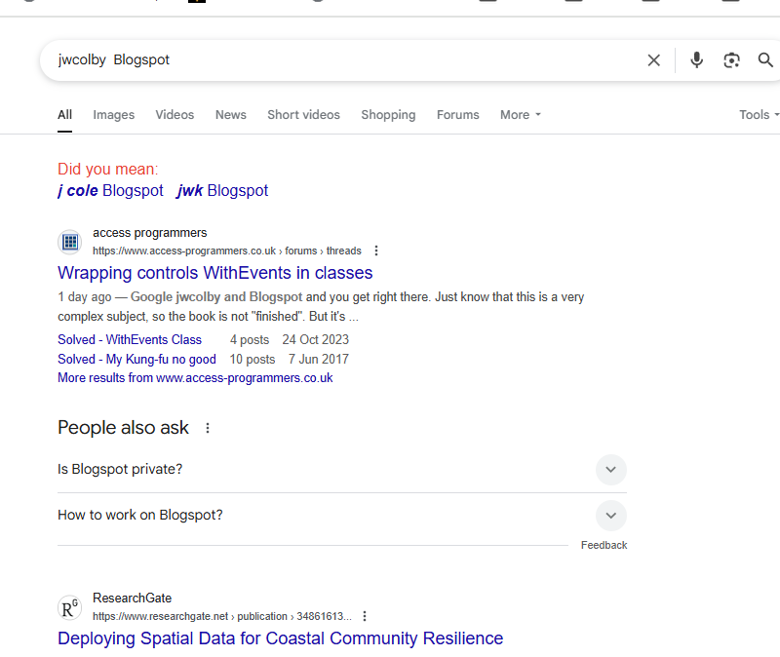Switch to the News tab
Viewport: 780px width, 657px height.
(231, 115)
